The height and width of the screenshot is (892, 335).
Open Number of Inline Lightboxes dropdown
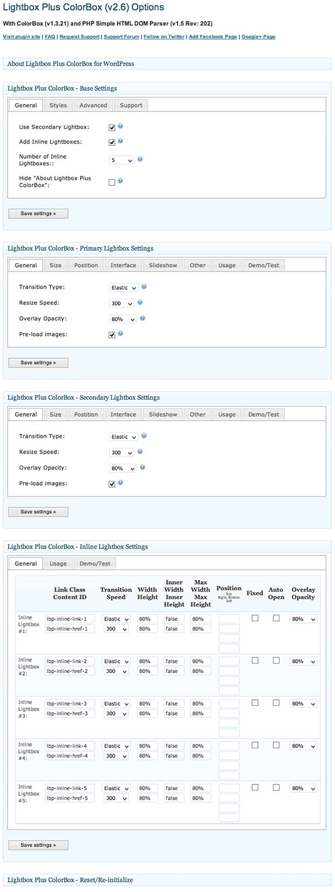(x=121, y=161)
